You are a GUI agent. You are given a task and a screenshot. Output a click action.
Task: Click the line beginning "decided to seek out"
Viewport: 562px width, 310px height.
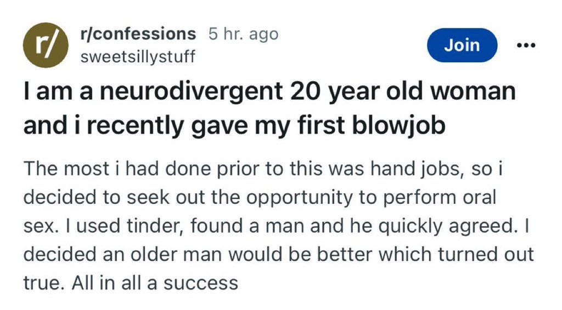tap(260, 198)
